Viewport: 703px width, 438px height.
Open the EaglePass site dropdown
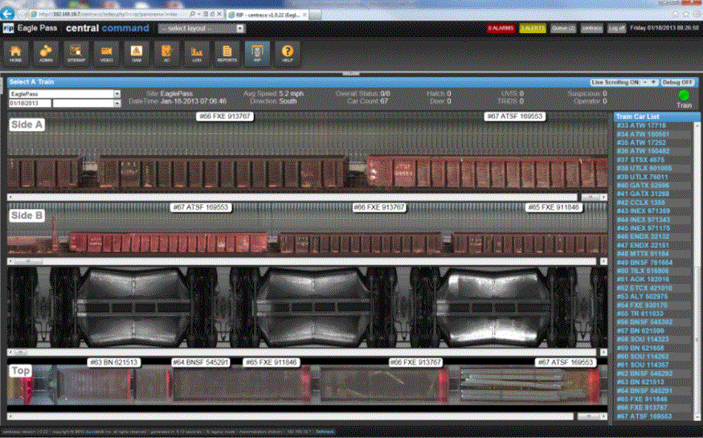[64, 94]
